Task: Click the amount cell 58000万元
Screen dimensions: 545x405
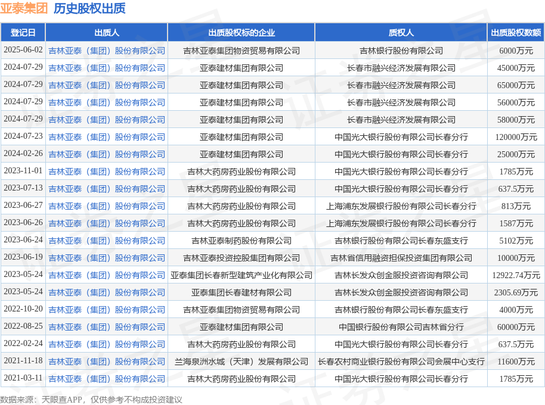Action: click(516, 120)
